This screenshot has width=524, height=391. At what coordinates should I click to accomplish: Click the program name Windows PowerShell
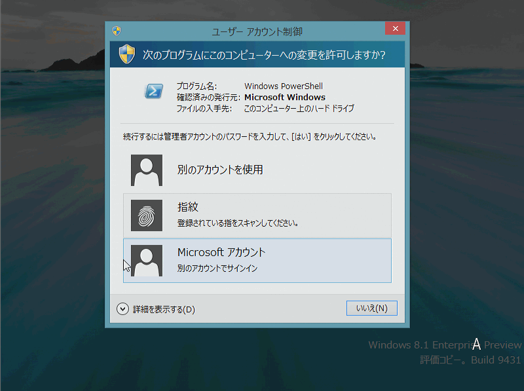pos(284,86)
